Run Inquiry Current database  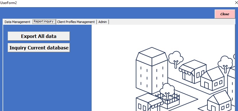39,48
